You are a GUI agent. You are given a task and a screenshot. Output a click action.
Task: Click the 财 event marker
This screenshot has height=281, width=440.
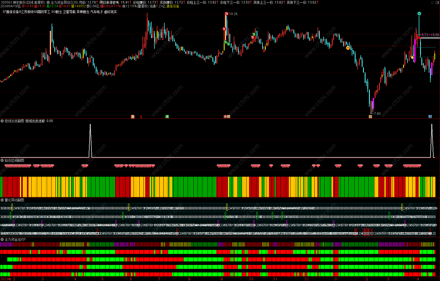point(430,117)
